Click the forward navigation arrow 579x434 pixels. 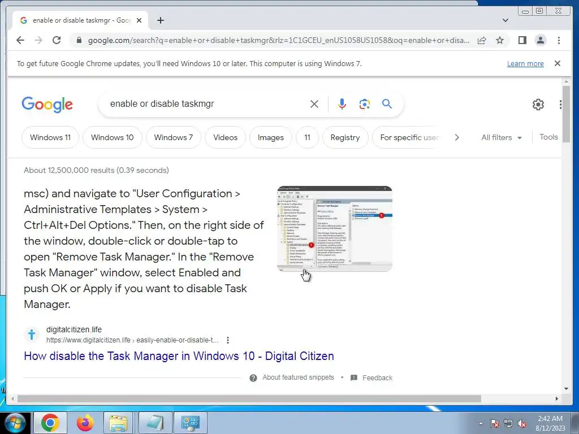(x=38, y=40)
